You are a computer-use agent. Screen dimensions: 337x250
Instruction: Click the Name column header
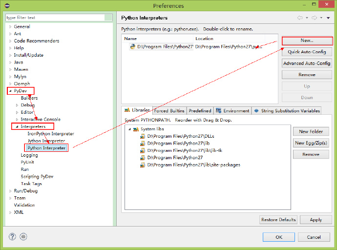tap(158, 39)
